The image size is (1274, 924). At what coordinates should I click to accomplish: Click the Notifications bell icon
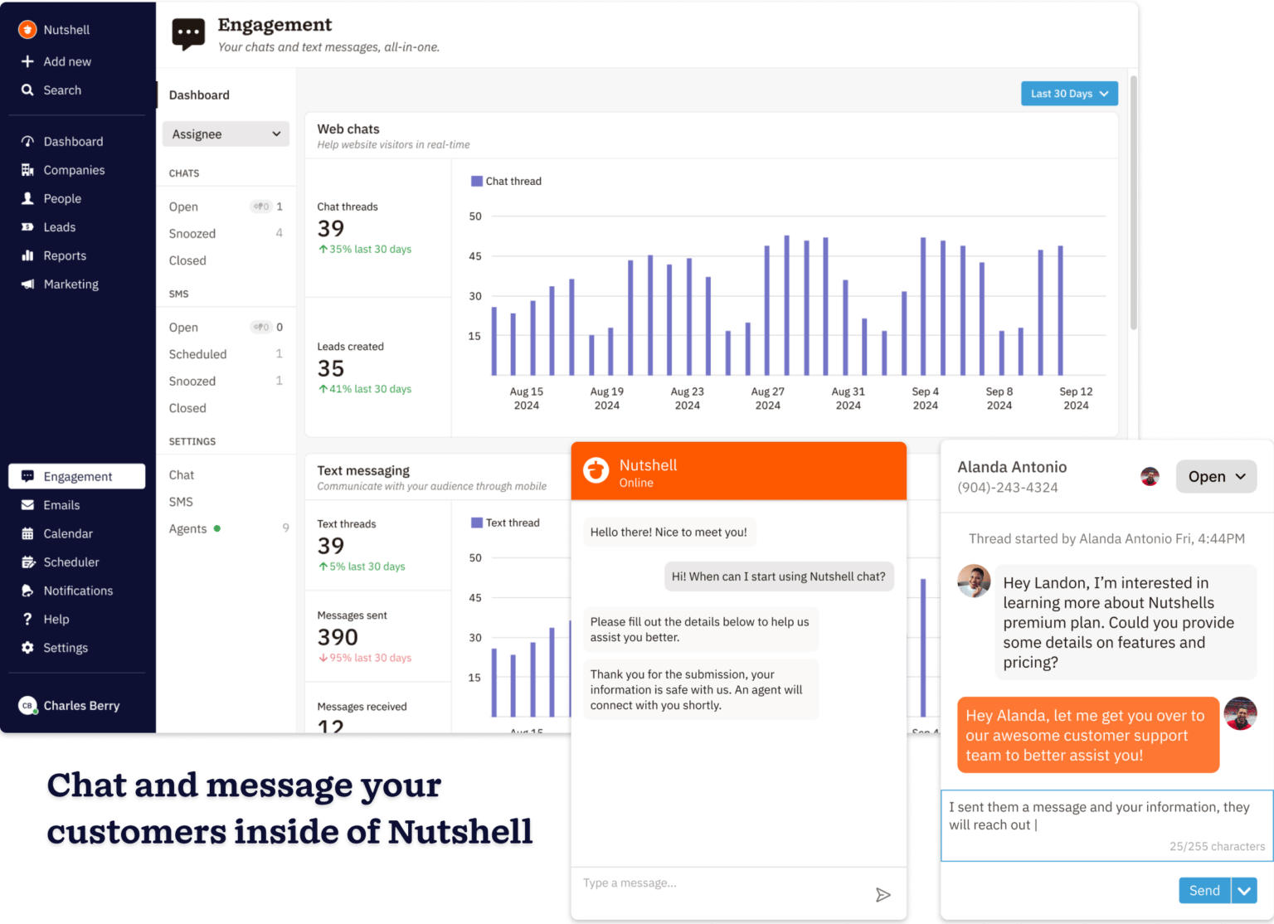27,590
